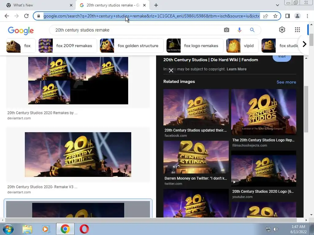Click the forward navigation arrow

click(x=17, y=16)
